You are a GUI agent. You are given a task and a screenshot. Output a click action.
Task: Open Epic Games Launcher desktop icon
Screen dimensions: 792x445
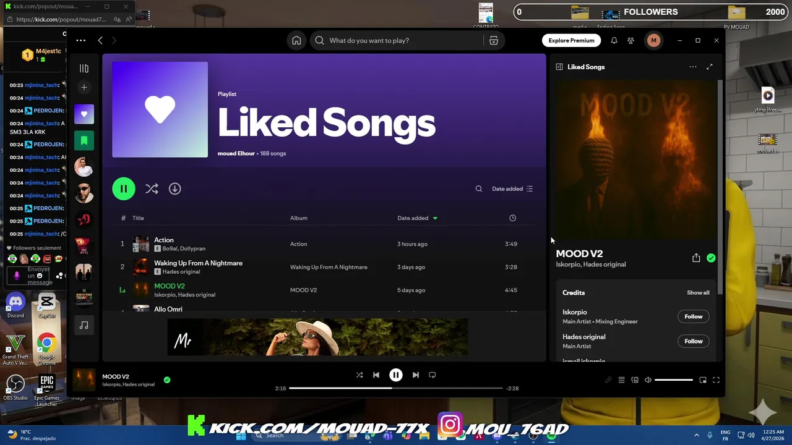tap(46, 390)
